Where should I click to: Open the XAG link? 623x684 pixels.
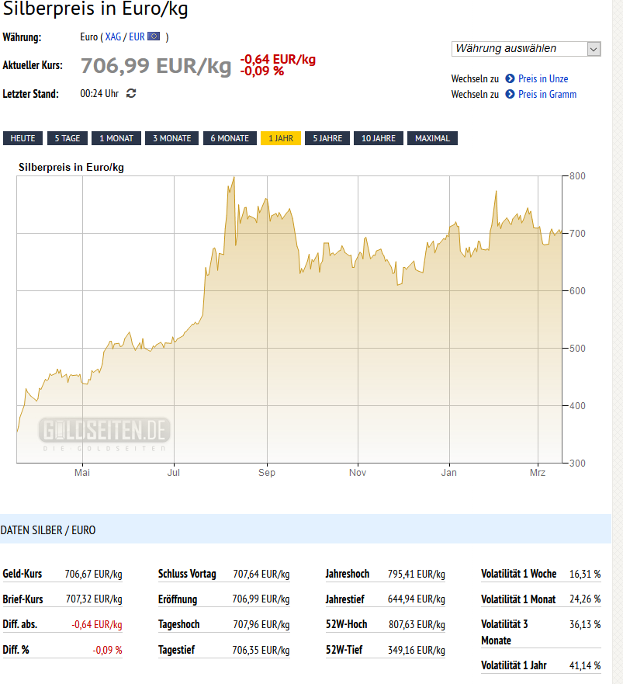click(x=113, y=36)
